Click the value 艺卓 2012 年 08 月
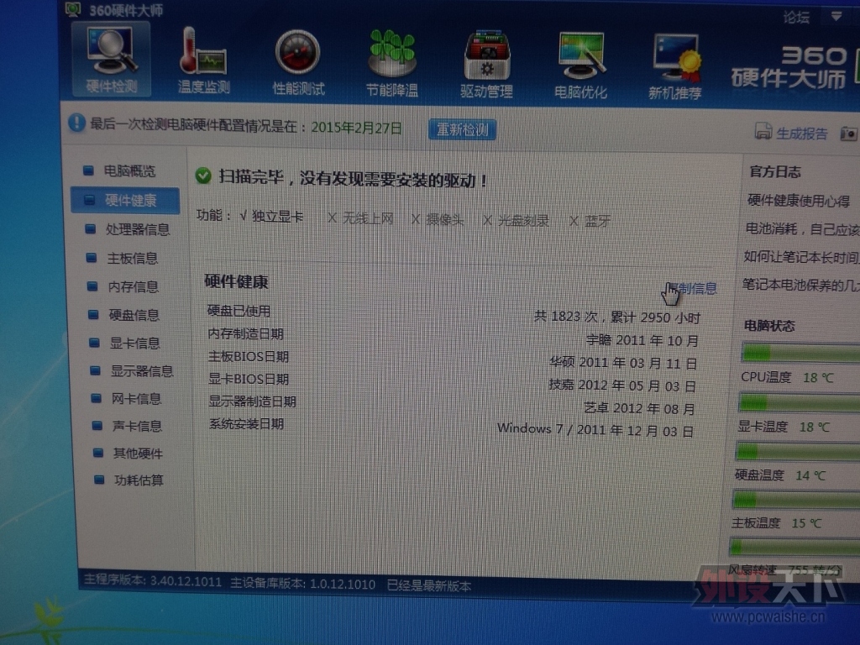Viewport: 860px width, 645px height. [639, 409]
